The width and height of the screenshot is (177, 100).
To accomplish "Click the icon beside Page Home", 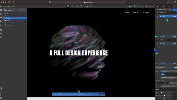I will tap(13, 6).
